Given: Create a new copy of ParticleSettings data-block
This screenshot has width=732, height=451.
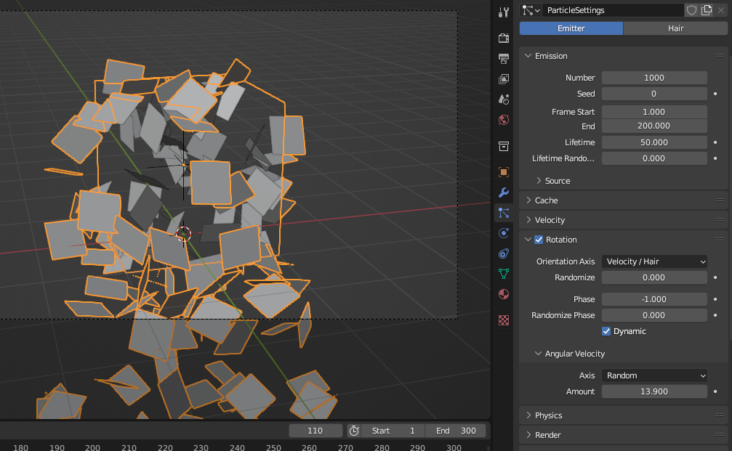Looking at the screenshot, I should (x=706, y=10).
